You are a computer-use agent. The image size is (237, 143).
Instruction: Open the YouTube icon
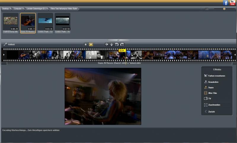232,3
